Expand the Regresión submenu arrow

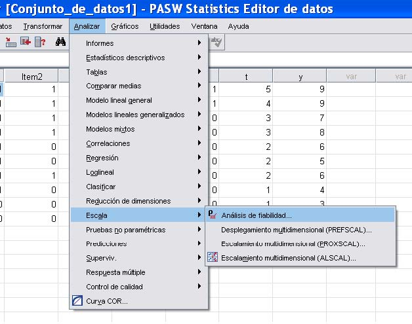(x=199, y=157)
